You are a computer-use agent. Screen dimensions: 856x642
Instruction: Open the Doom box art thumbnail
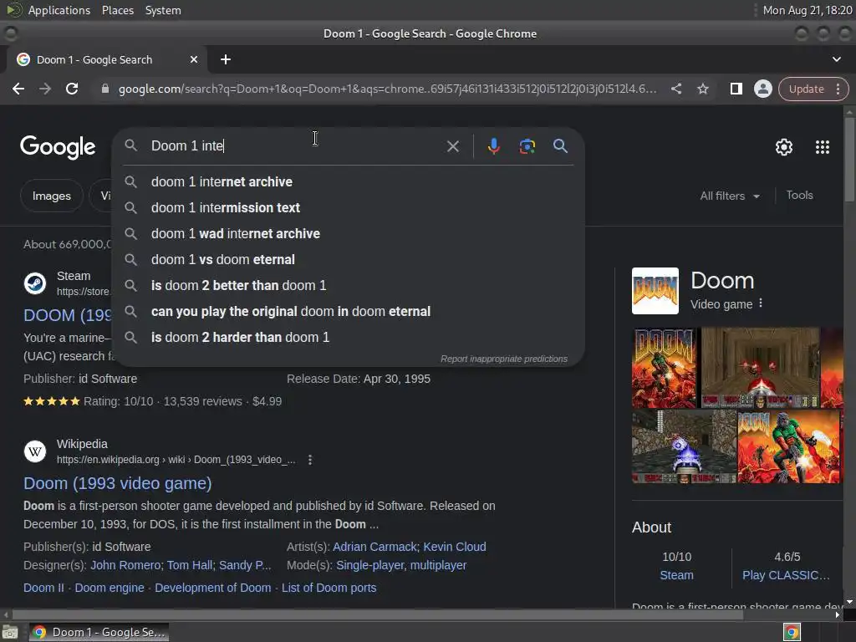(x=664, y=368)
